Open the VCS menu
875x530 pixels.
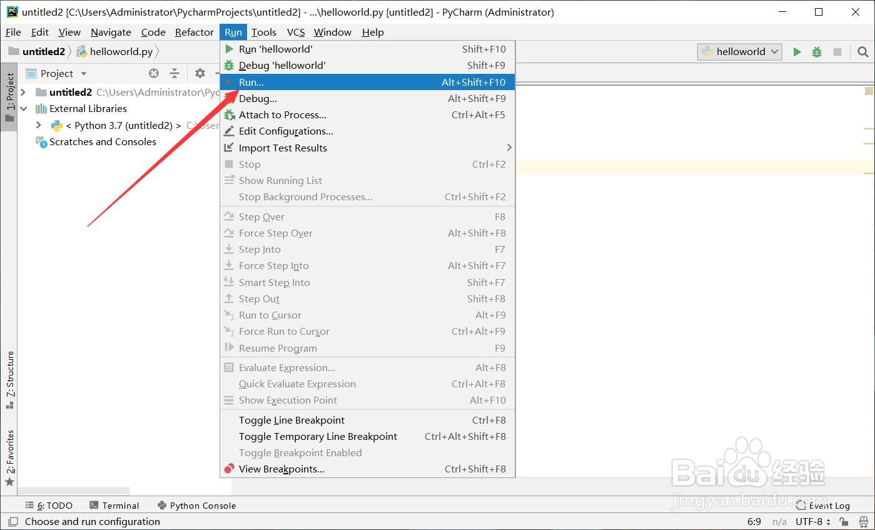296,32
